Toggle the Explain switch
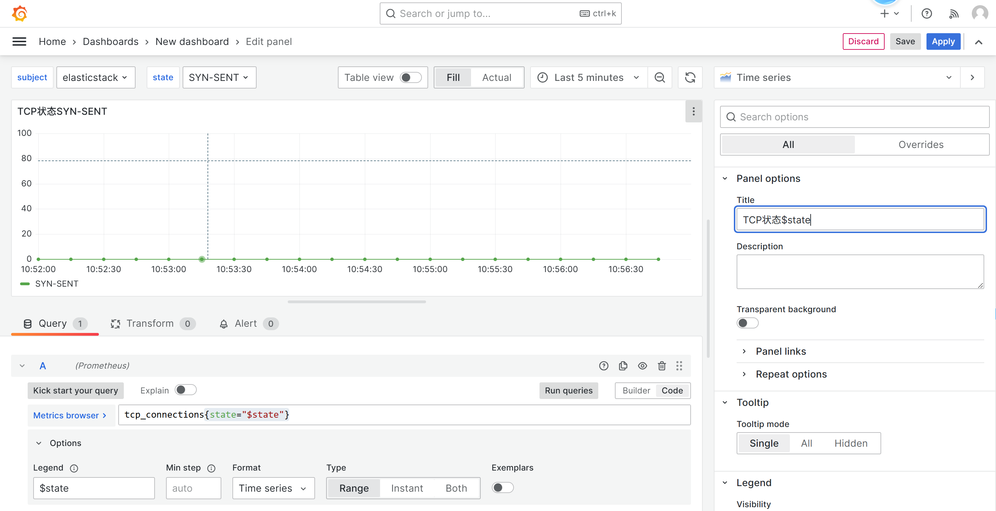 point(186,390)
